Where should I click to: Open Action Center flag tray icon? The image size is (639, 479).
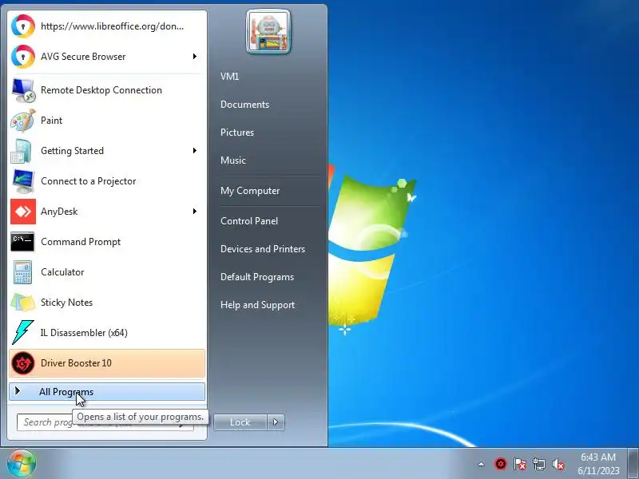(x=520, y=464)
